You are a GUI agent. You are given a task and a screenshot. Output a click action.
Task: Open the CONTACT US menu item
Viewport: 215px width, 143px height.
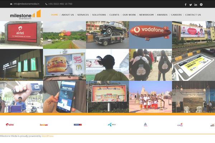(193, 15)
